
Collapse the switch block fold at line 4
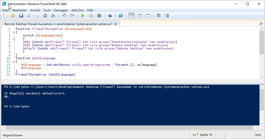(x=14, y=39)
